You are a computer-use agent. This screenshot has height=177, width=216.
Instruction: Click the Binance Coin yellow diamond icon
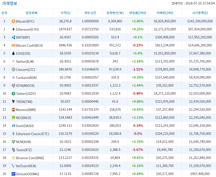pos(13,158)
